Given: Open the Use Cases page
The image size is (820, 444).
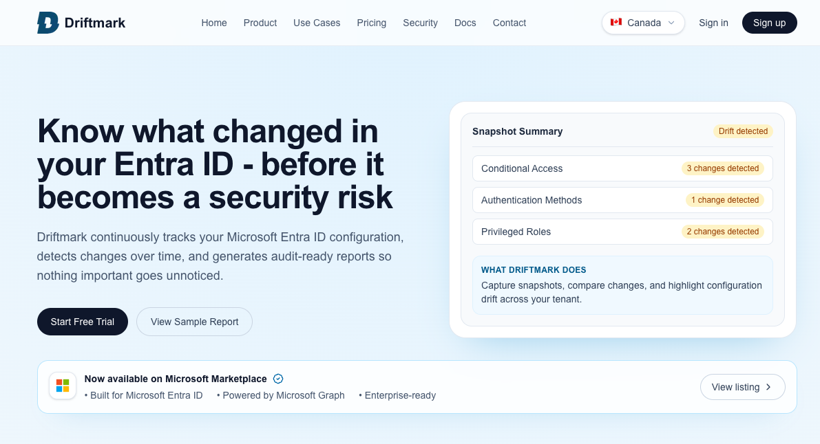Looking at the screenshot, I should tap(317, 23).
